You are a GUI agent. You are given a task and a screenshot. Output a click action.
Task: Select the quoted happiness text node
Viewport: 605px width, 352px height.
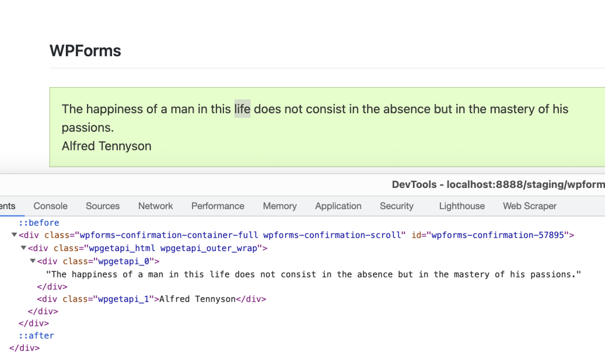[x=212, y=274]
